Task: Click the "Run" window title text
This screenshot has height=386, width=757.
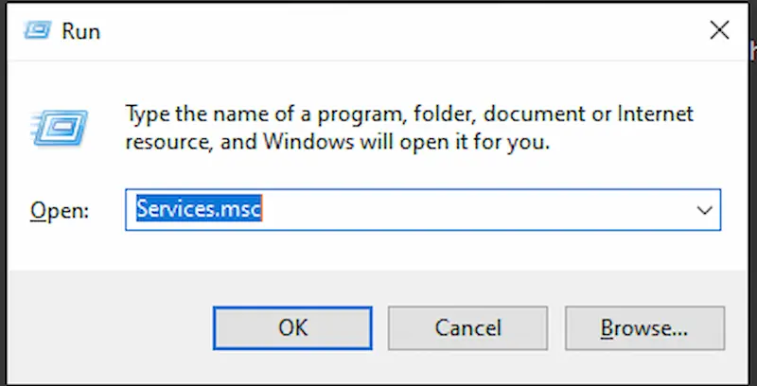Action: click(80, 32)
